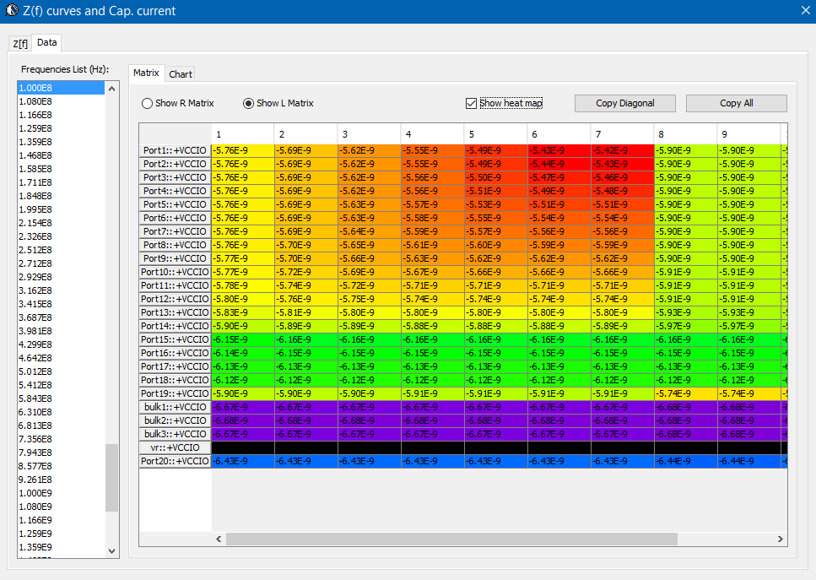The height and width of the screenshot is (580, 816).
Task: Select the Matrix tab
Action: pos(146,73)
